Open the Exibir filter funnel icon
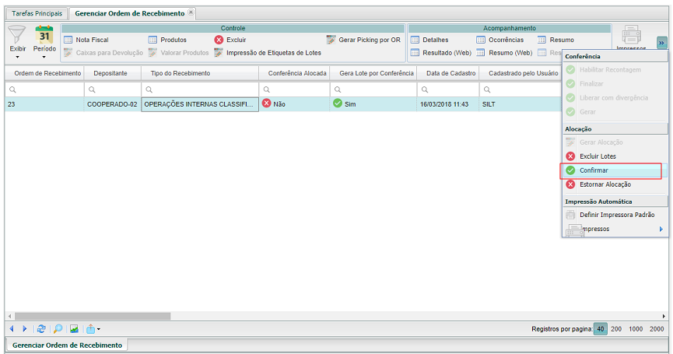The height and width of the screenshot is (354, 673). (17, 34)
